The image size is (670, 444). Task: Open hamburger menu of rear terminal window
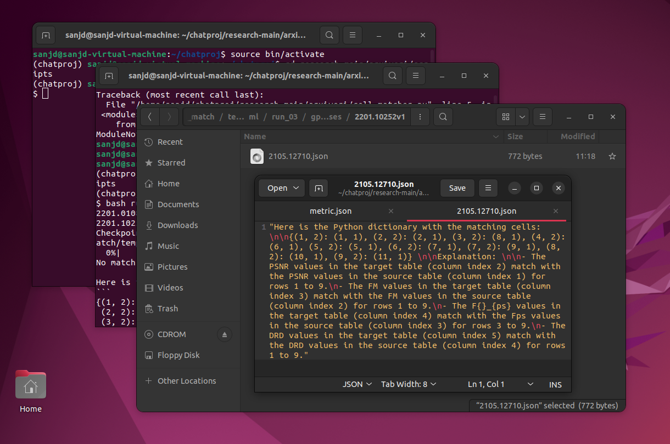353,35
